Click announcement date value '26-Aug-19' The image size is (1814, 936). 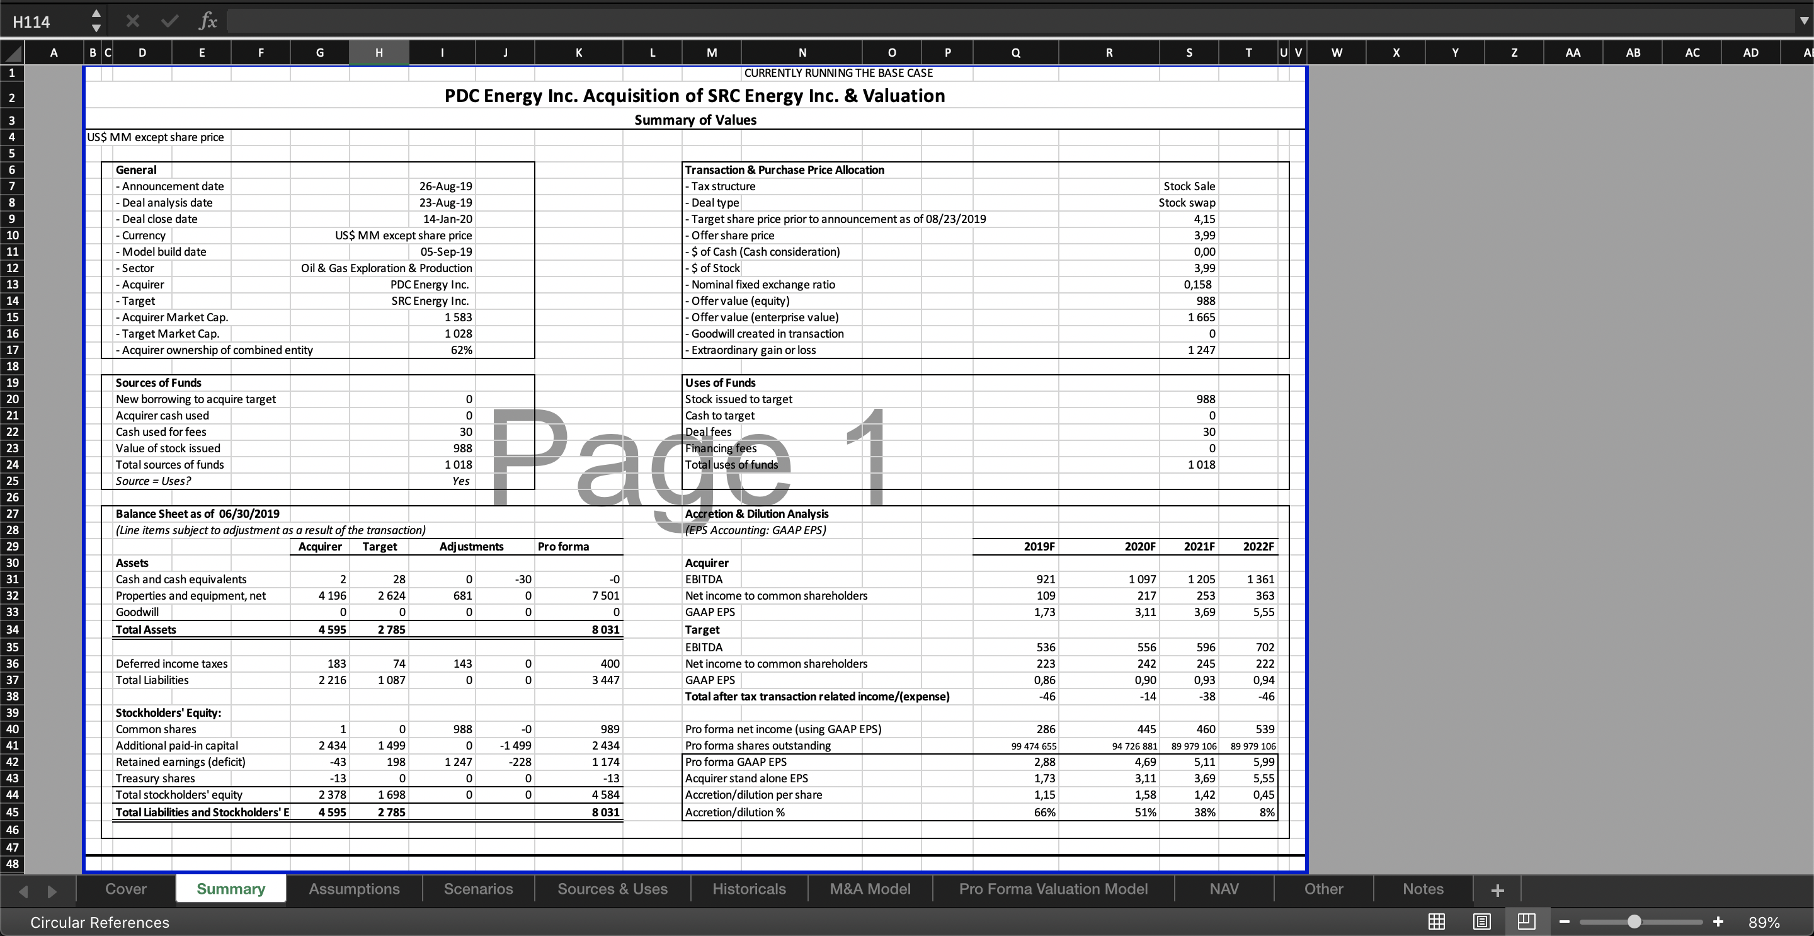[x=446, y=186]
